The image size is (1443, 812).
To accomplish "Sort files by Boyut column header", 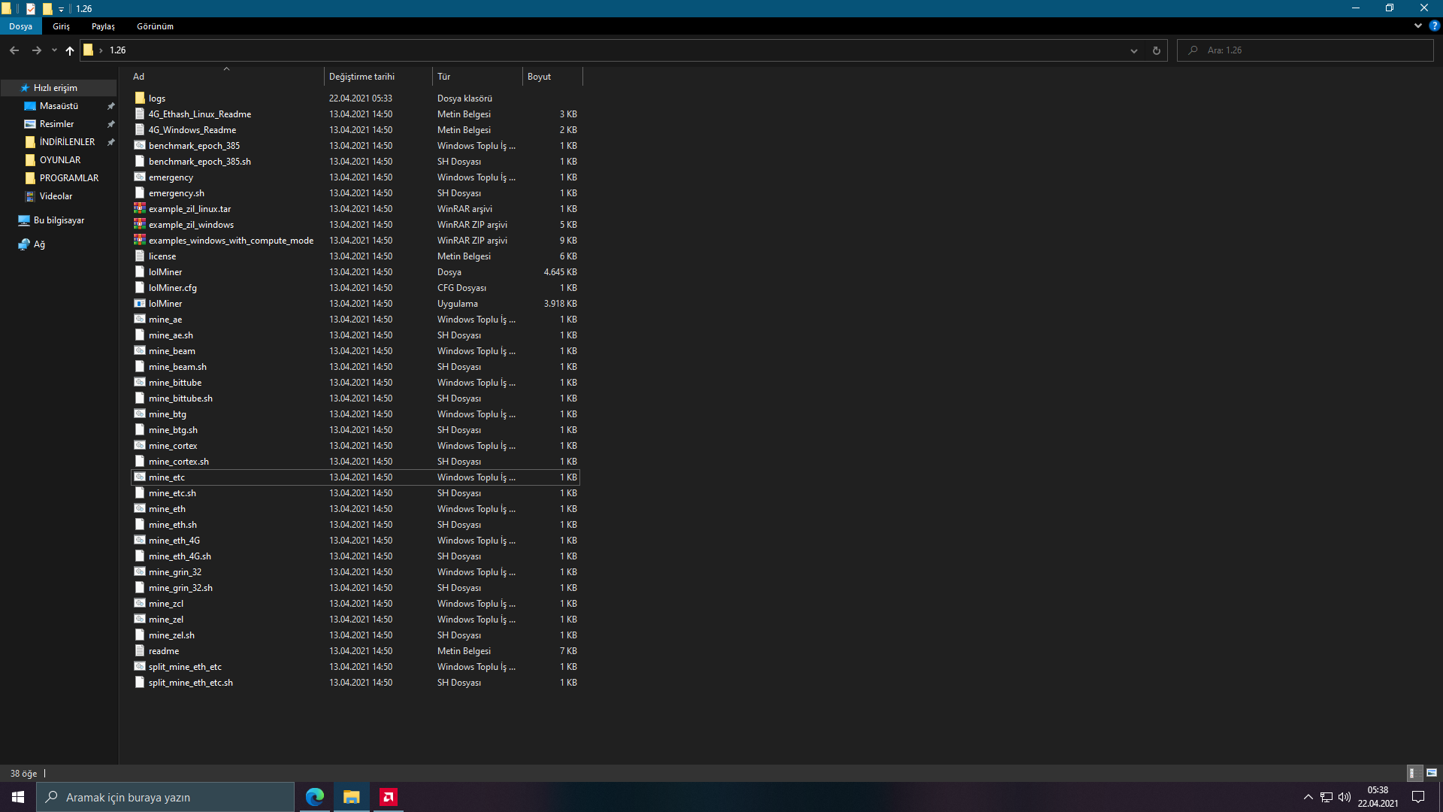I will click(x=539, y=77).
